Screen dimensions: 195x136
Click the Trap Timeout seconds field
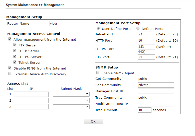tap(144, 110)
